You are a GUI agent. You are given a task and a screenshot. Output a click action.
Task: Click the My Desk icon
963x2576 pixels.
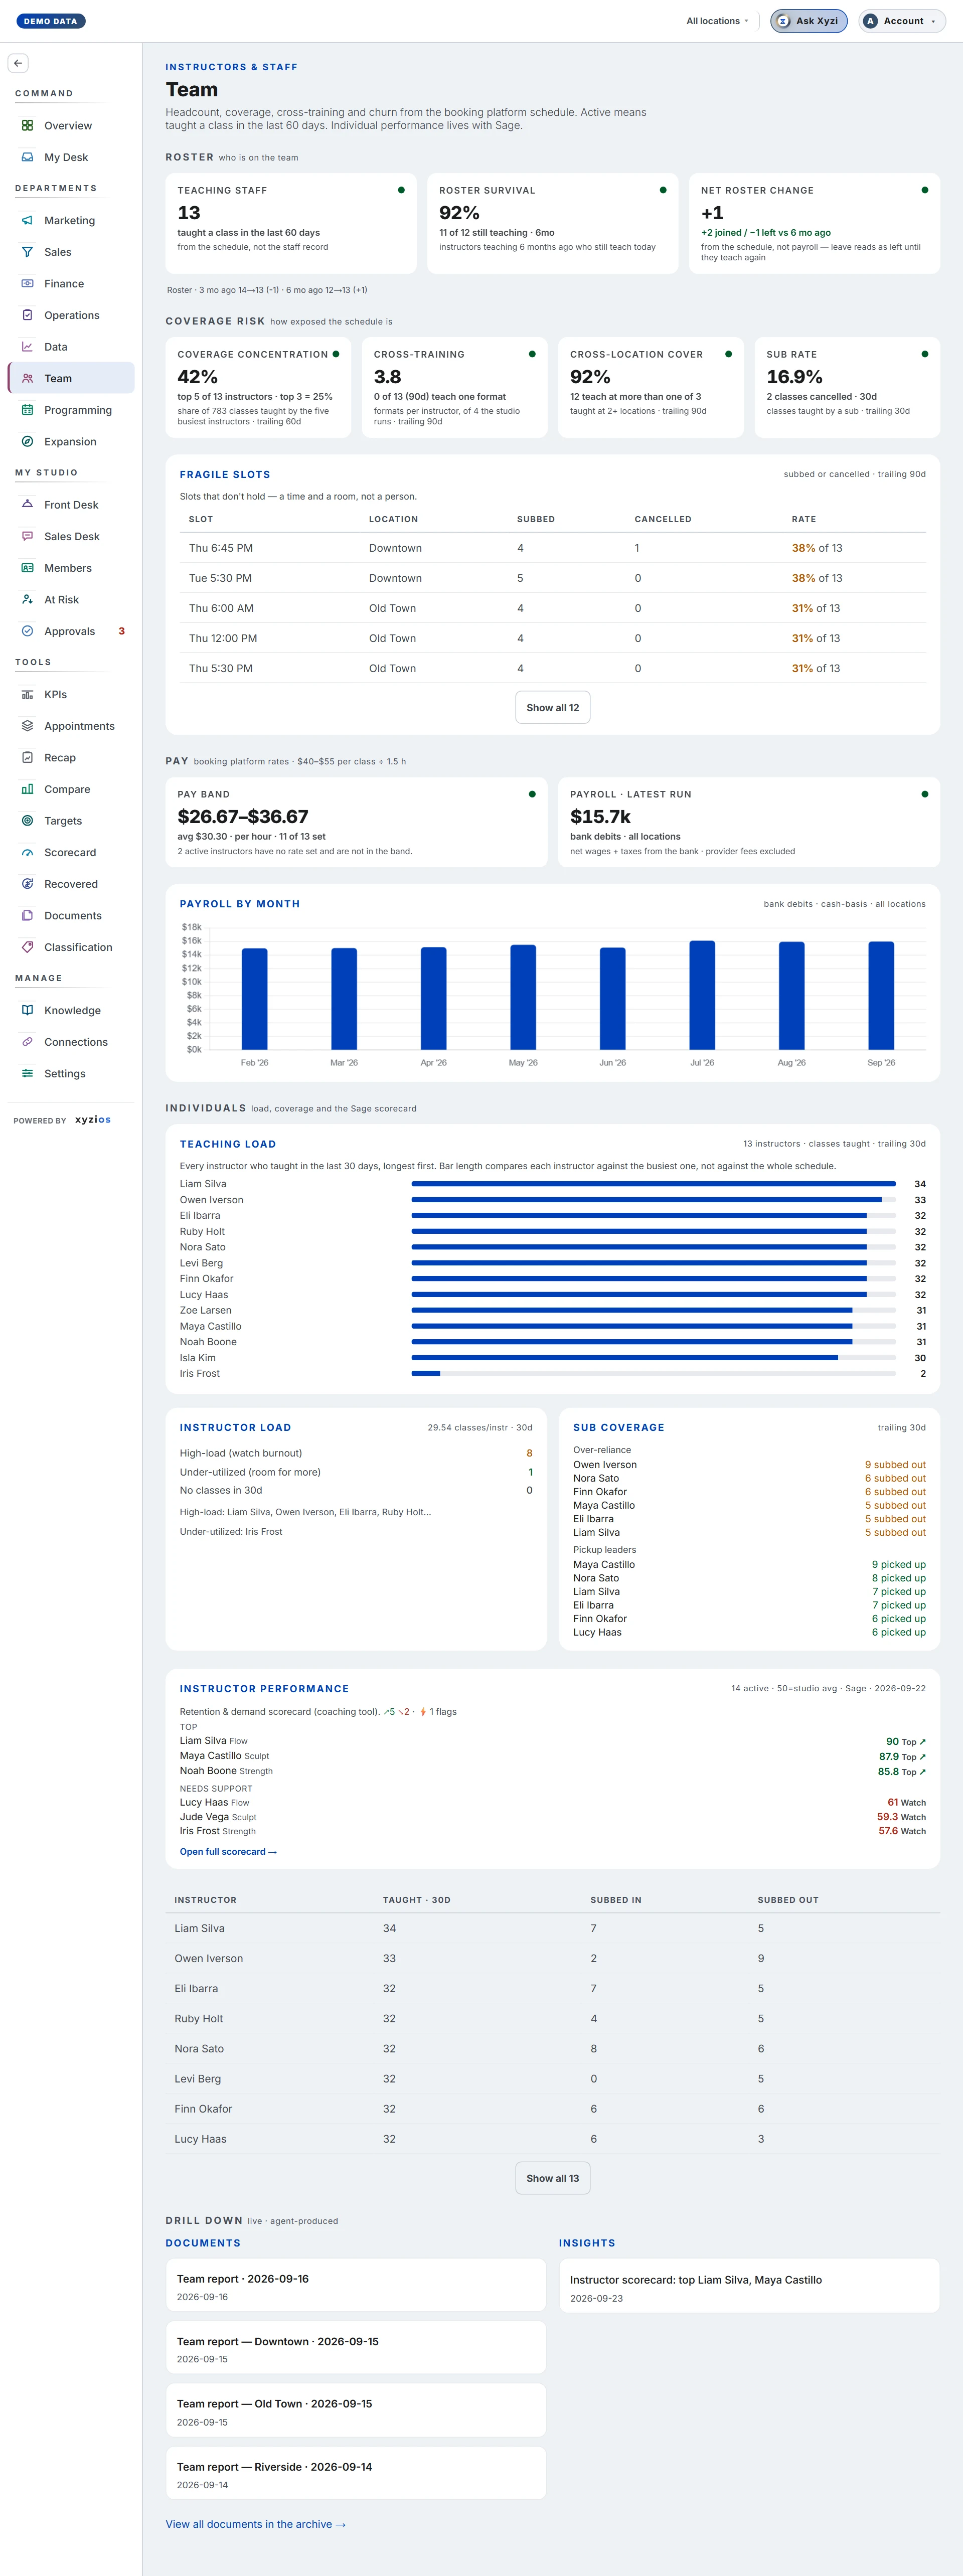pos(27,157)
